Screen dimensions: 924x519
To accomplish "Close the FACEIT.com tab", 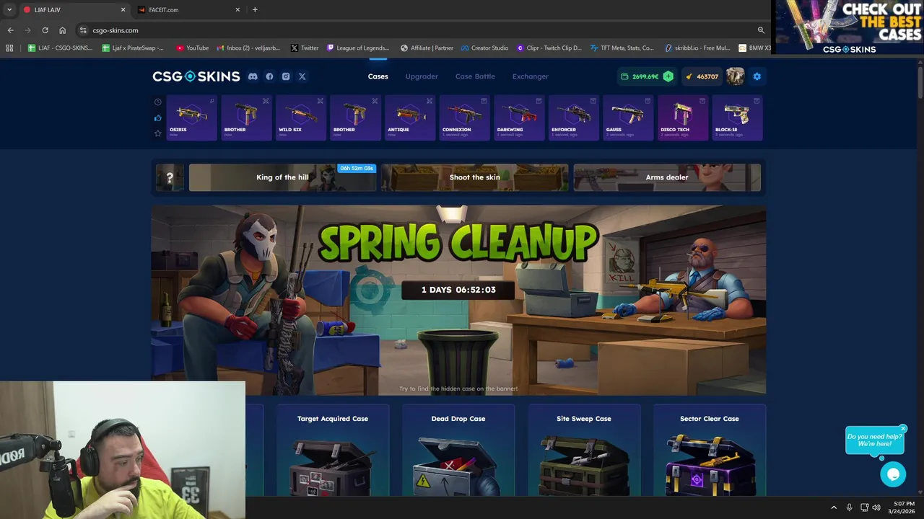I will point(237,10).
